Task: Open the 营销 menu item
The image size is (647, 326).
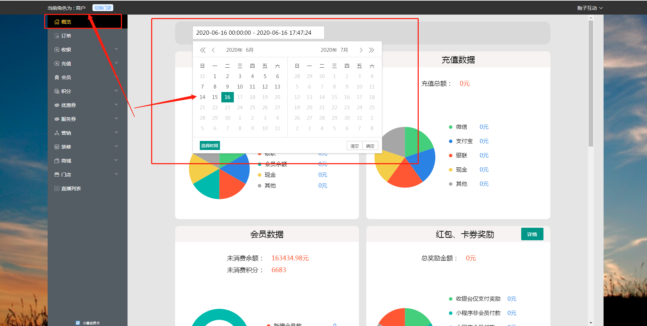Action: click(x=88, y=133)
